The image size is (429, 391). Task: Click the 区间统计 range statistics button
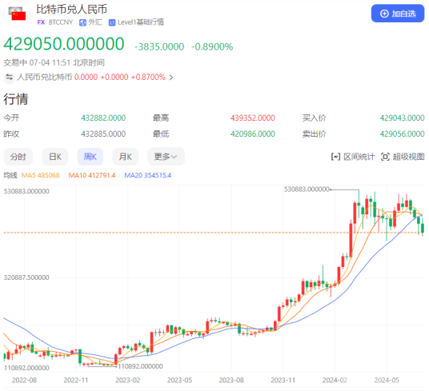coord(353,157)
